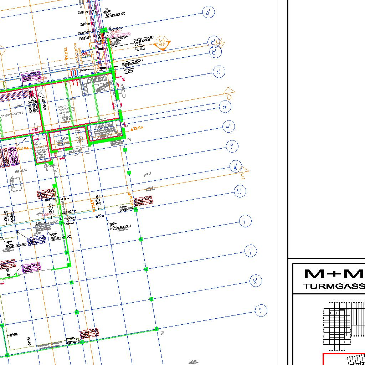
Task: Select the e' grid axis bubble
Action: [228, 127]
